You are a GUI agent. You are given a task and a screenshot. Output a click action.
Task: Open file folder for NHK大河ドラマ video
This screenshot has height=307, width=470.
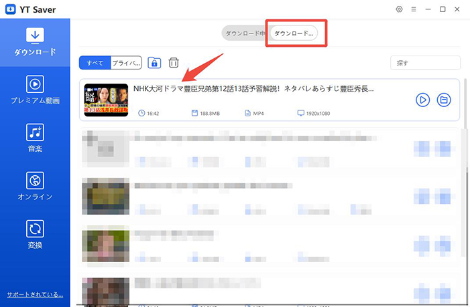tap(444, 100)
